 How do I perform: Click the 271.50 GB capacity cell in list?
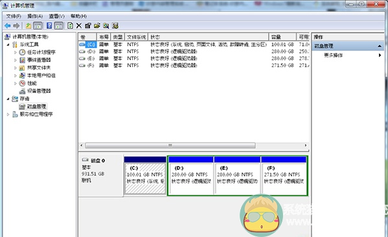pos(282,65)
